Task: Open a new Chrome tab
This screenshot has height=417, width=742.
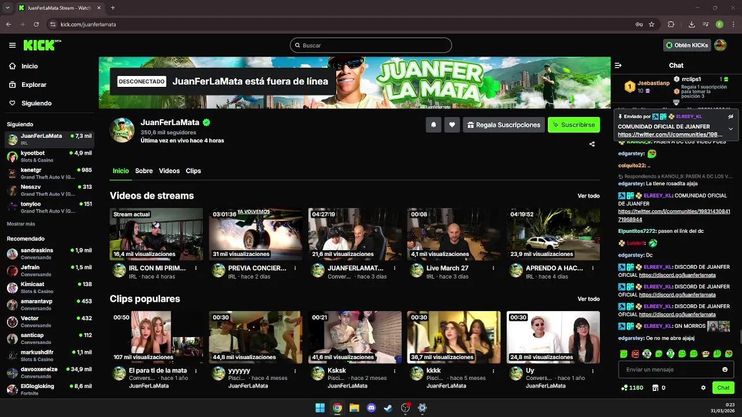Action: click(x=112, y=8)
